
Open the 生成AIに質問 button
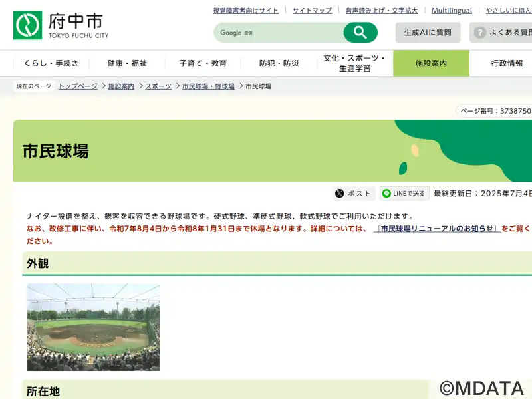click(428, 33)
